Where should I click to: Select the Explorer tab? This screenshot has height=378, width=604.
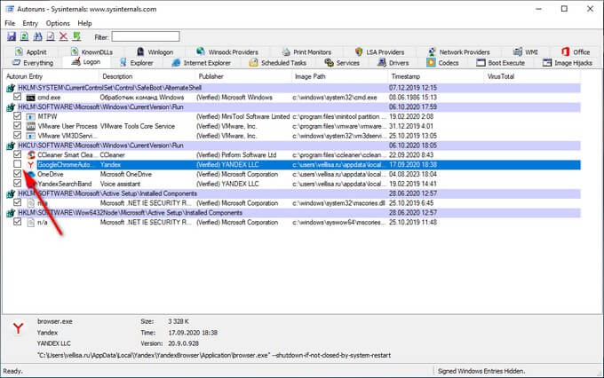pos(137,63)
